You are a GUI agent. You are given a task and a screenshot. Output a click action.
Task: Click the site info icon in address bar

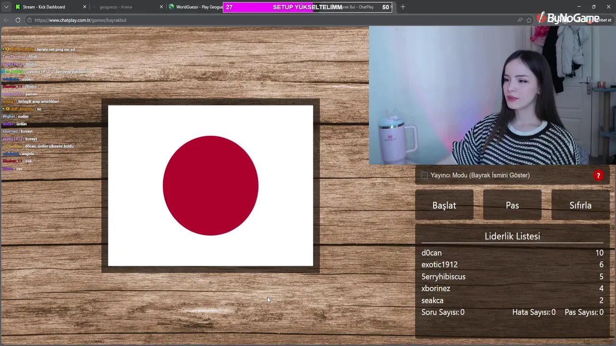pyautogui.click(x=29, y=20)
